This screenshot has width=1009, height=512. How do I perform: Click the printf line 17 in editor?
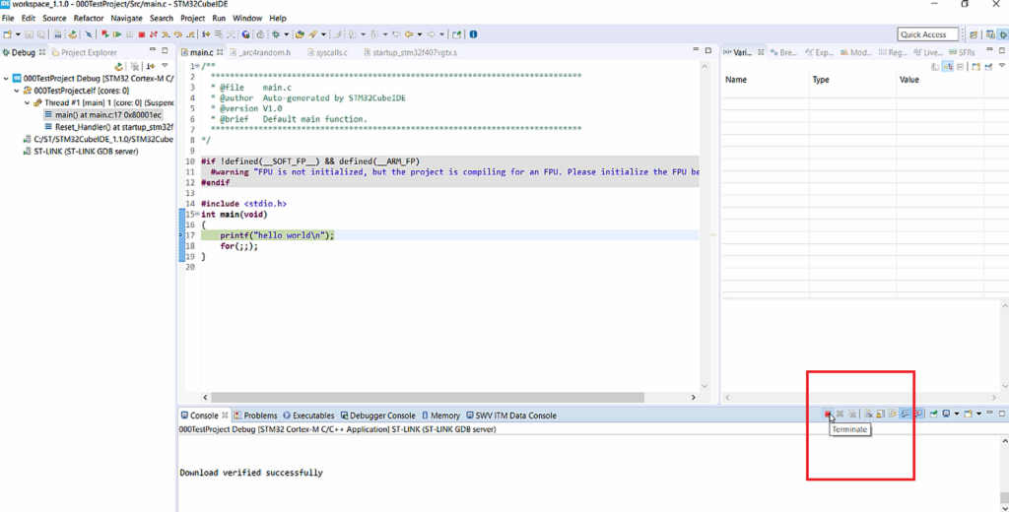[449, 235]
